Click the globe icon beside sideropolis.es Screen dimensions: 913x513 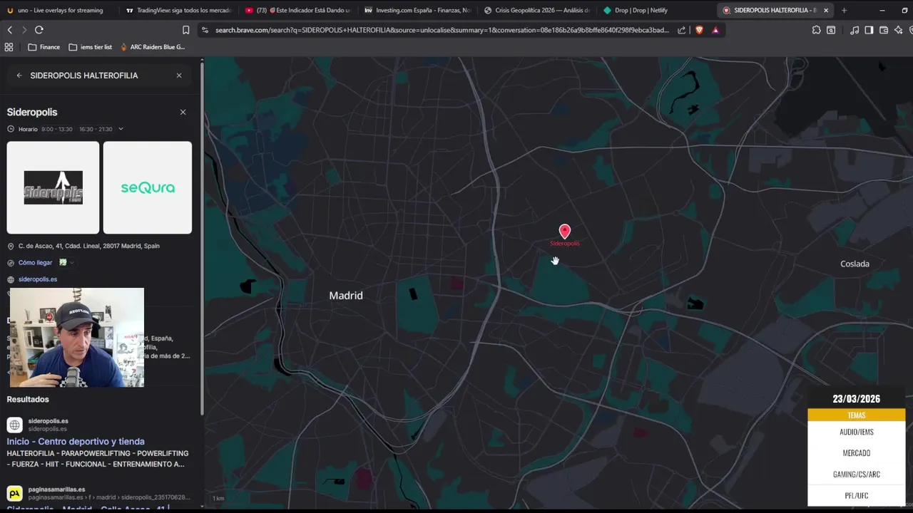click(11, 279)
